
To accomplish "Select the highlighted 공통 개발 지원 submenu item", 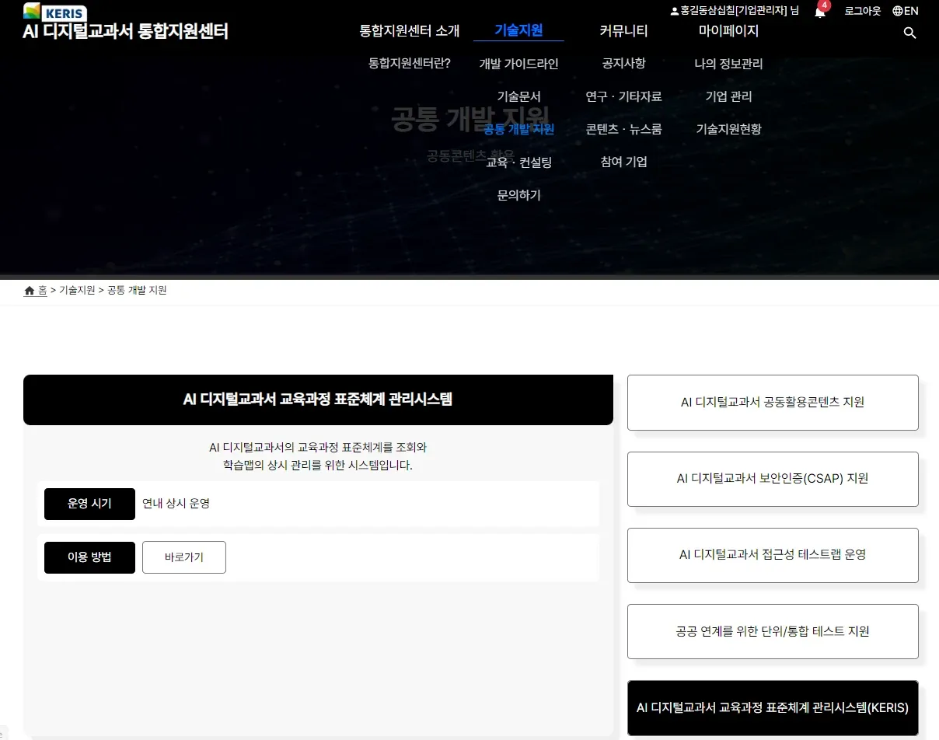I will click(x=518, y=129).
